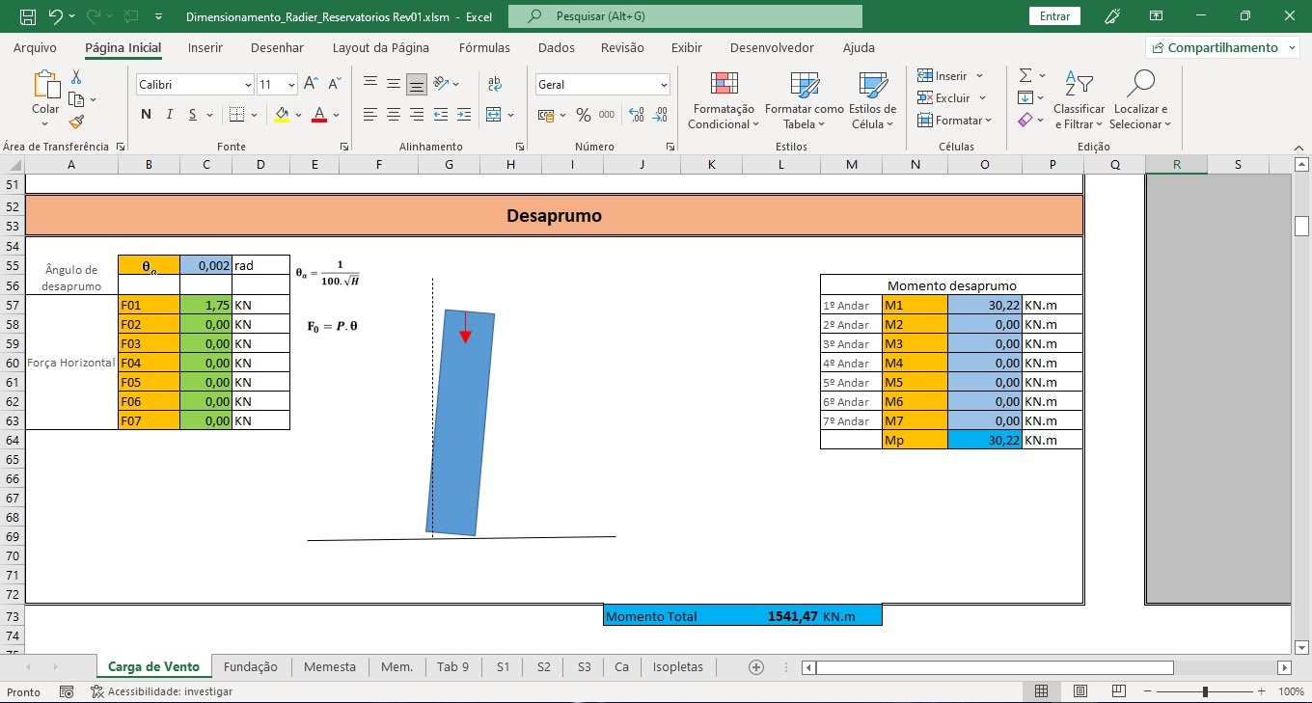Increase decimal places

[637, 115]
